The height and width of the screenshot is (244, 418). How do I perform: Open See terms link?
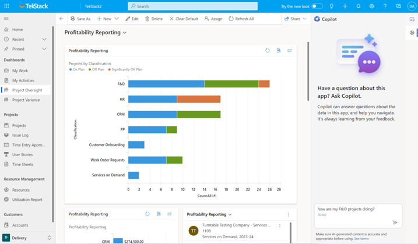361,239
